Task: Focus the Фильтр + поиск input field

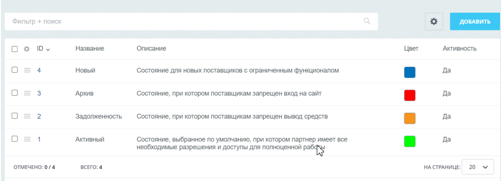Action: (x=191, y=22)
